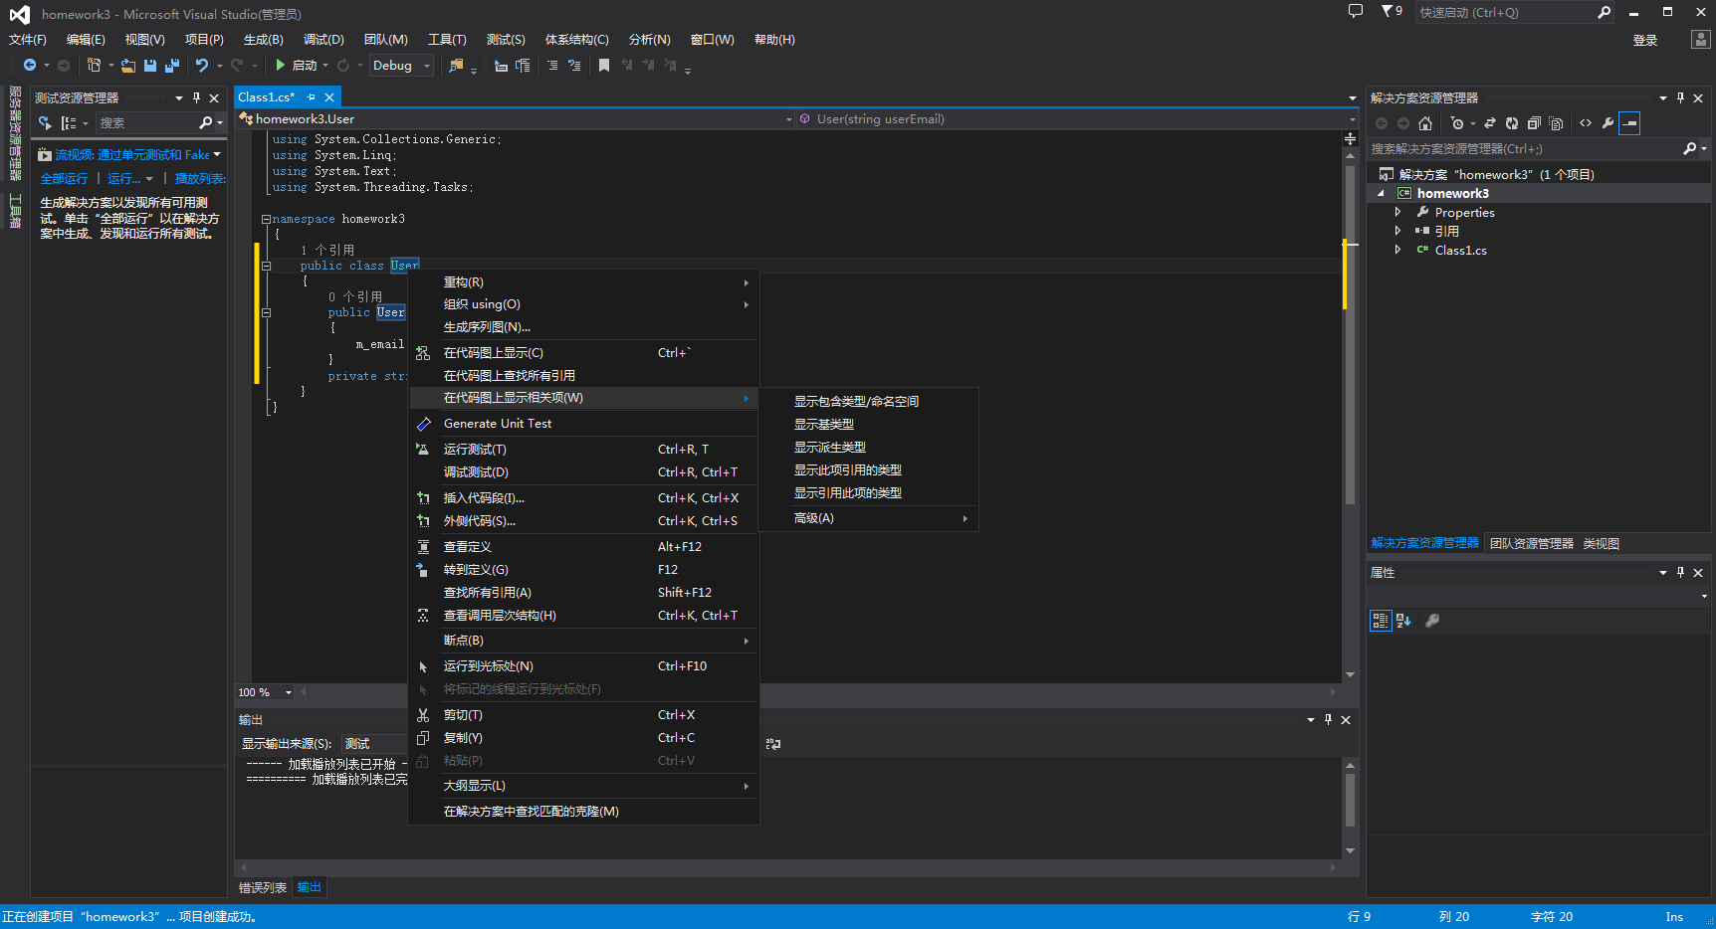Screen dimensions: 1716x929
Task: Expand Properties node in Solution Explorer
Action: [x=1397, y=212]
